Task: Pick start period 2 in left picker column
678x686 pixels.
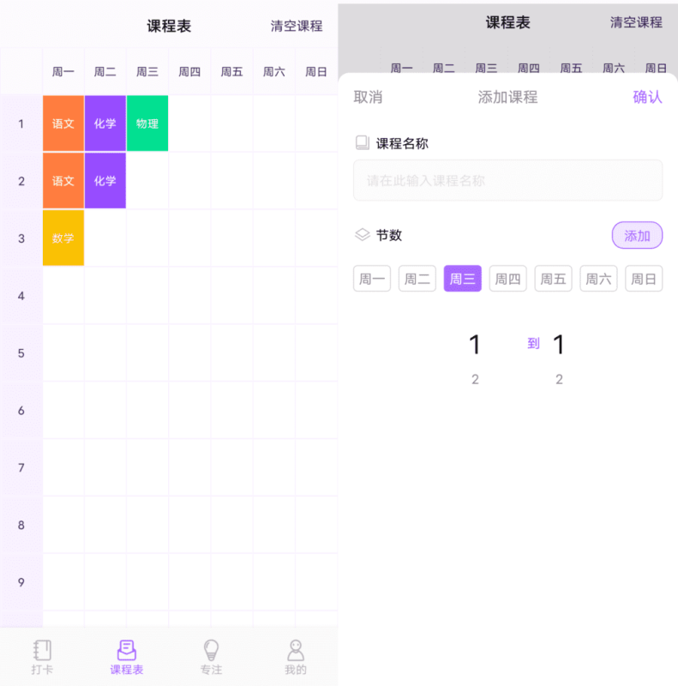Action: coord(475,379)
